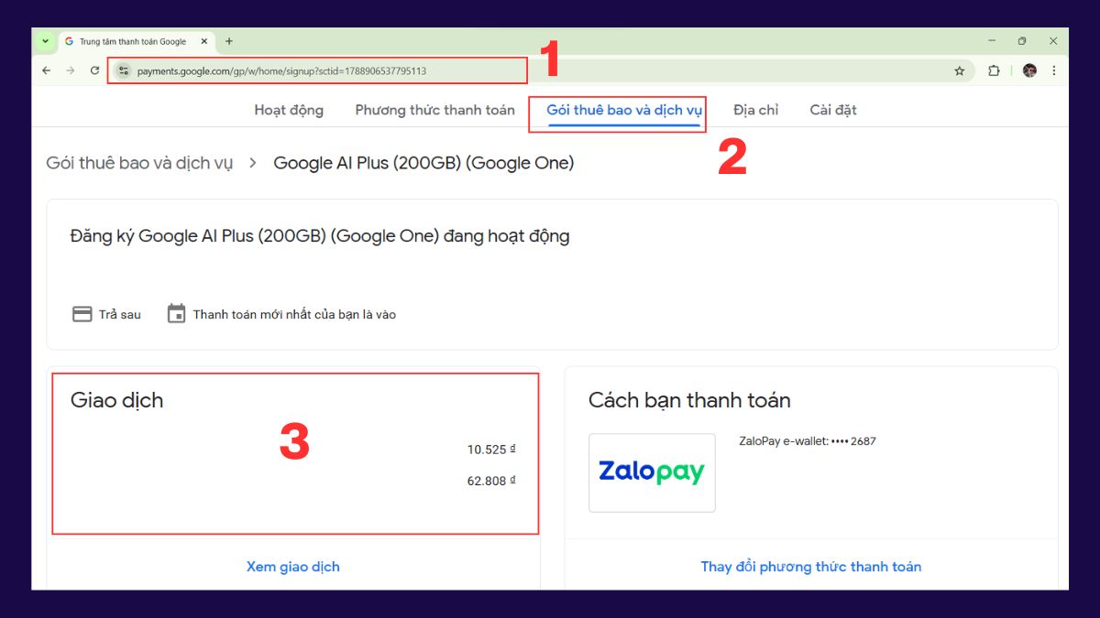Viewport: 1100px width, 618px height.
Task: Open the tab search dropdown arrow
Action: [45, 41]
